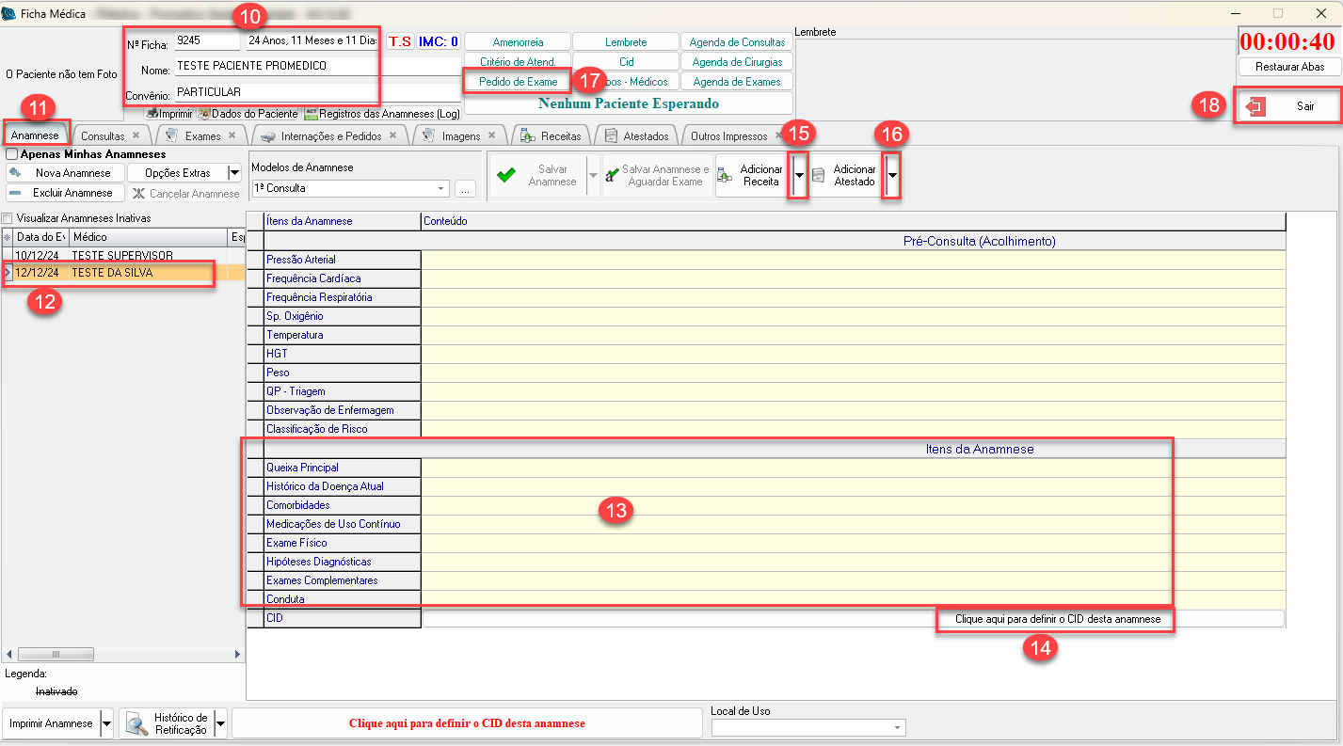Click the green checkmark Salvar Anamnese icon

click(506, 175)
